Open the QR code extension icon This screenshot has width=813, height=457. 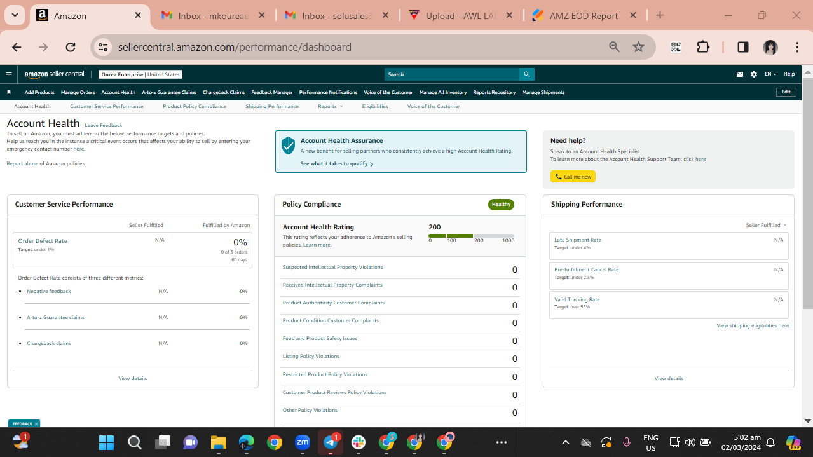[676, 47]
